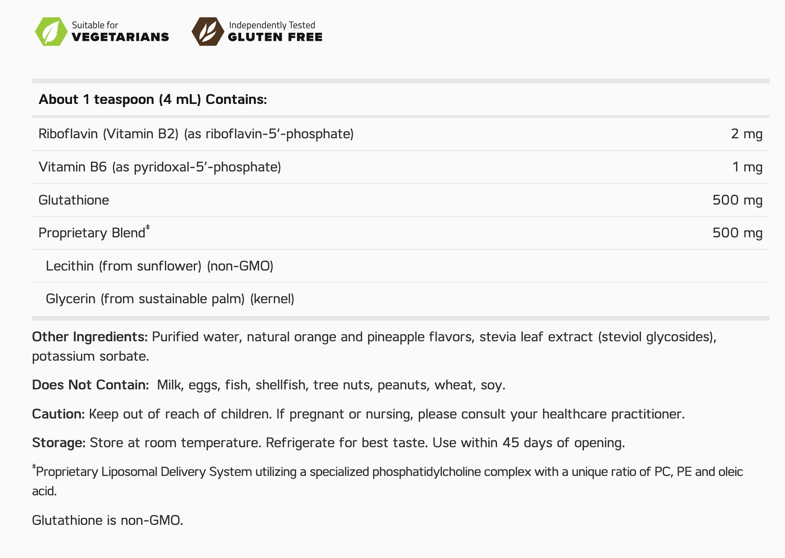Click the Glutathione ingredient name in the table
785x558 pixels.
coord(74,200)
